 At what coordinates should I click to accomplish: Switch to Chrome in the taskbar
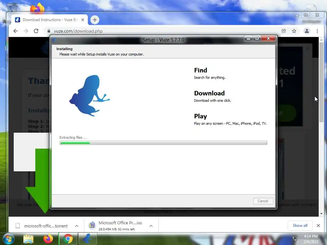pos(68,239)
